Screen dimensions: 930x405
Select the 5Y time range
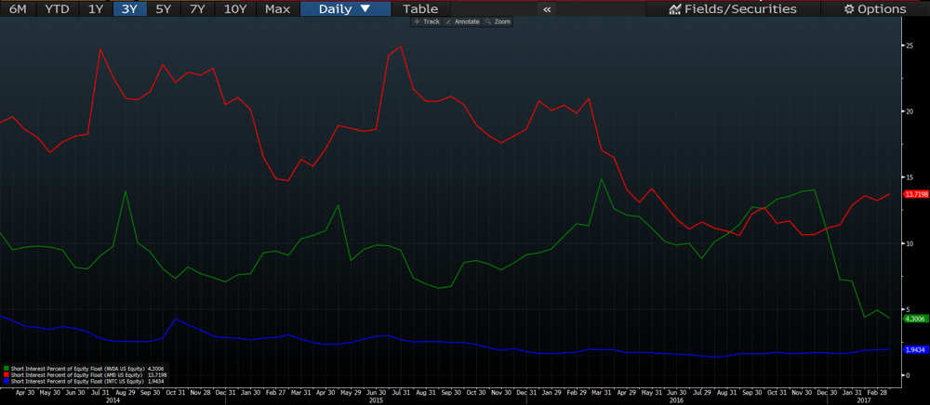[x=163, y=9]
